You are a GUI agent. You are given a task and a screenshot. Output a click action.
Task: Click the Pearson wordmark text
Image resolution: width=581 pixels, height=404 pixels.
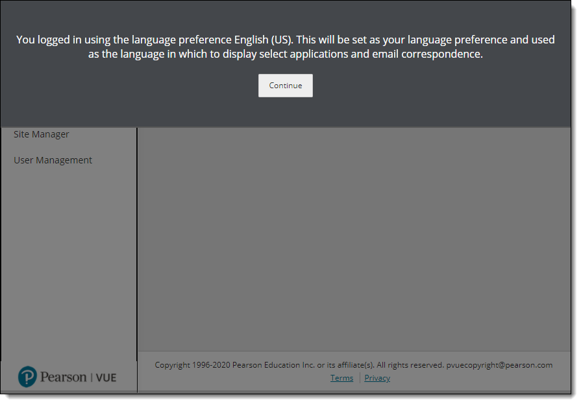[63, 377]
